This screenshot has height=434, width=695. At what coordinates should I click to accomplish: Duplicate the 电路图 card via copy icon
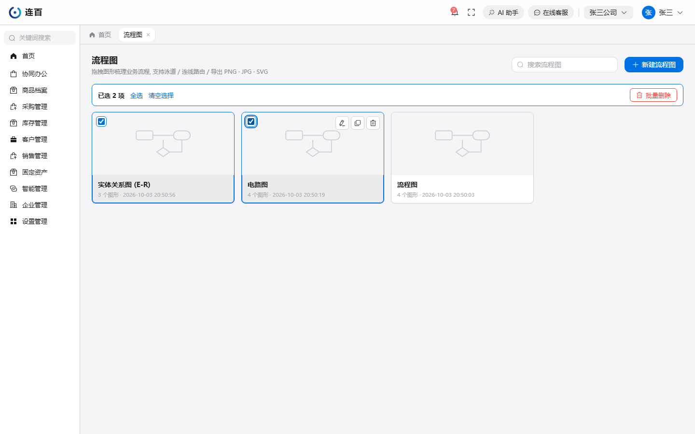tap(358, 123)
